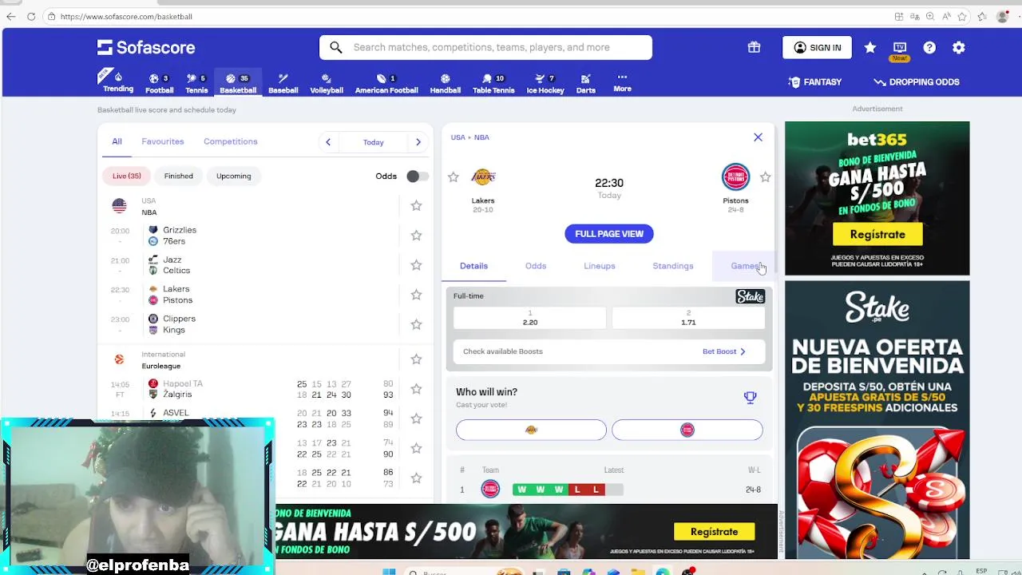Select the Darts sport category

[586, 83]
